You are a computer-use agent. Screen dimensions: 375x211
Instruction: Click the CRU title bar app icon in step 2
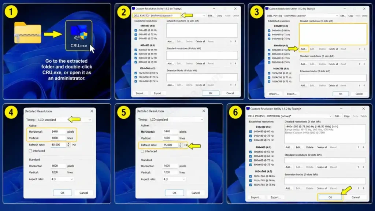(x=133, y=9)
